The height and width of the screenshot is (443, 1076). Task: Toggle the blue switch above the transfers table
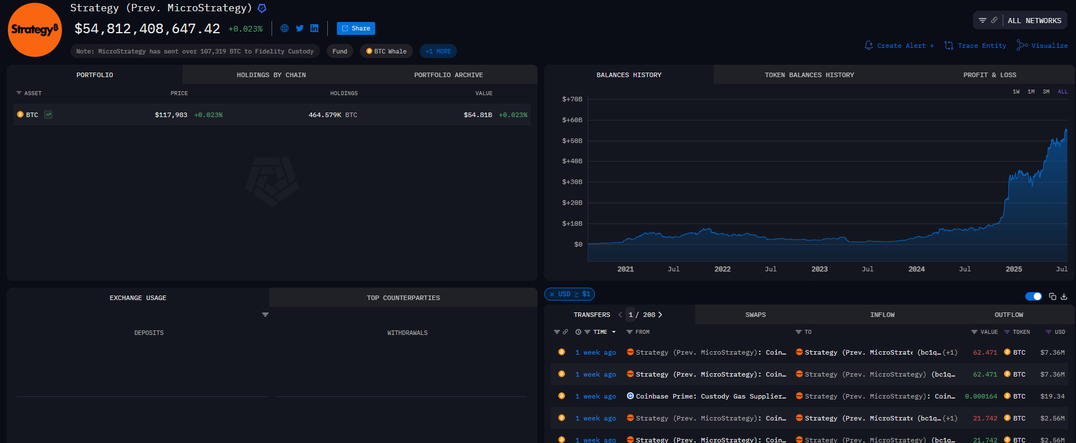[1033, 297]
